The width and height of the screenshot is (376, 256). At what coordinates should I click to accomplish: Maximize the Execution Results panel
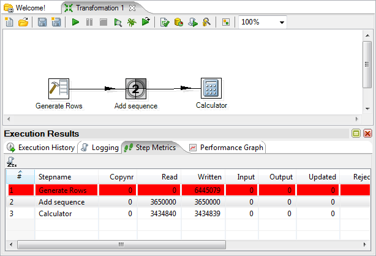[x=356, y=134]
